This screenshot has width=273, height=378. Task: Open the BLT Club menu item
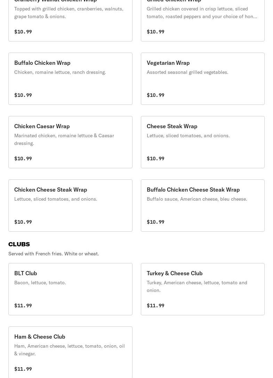pos(26,273)
